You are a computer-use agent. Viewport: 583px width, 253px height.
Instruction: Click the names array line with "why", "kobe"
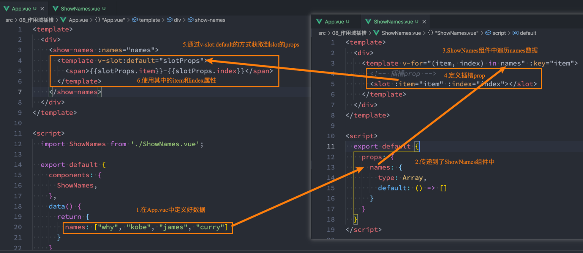[146, 227]
